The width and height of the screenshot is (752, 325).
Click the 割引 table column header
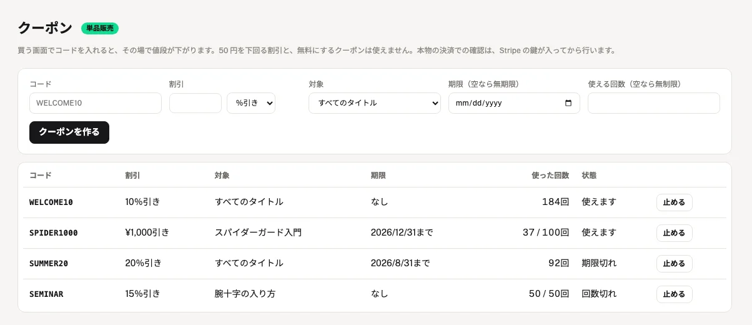point(132,176)
